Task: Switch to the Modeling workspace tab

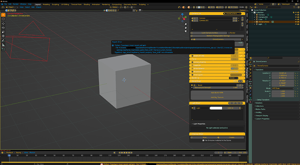Action: [x=46, y=4]
